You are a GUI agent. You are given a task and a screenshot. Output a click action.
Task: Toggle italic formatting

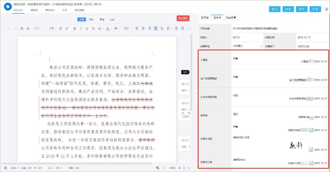click(81, 28)
